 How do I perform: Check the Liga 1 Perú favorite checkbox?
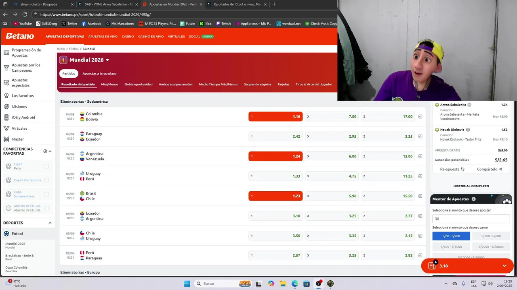[x=46, y=166]
